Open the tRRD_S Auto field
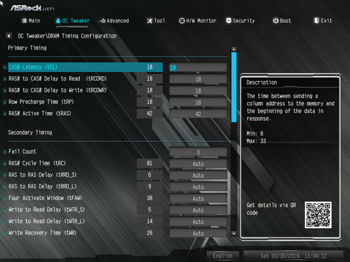 point(198,175)
